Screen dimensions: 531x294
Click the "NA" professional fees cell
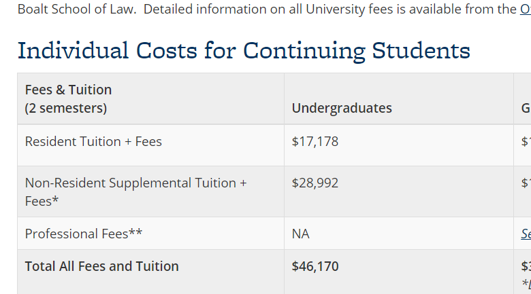[x=300, y=234]
